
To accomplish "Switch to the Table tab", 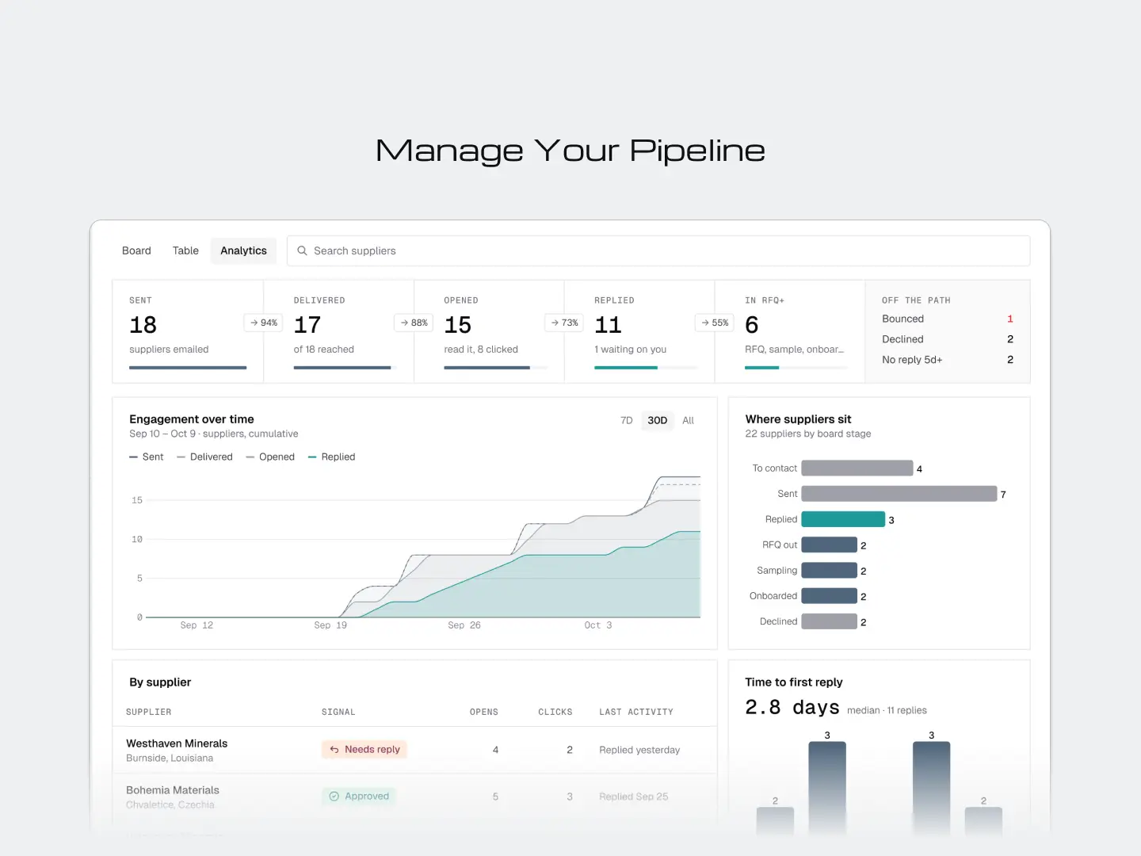I will tap(185, 250).
